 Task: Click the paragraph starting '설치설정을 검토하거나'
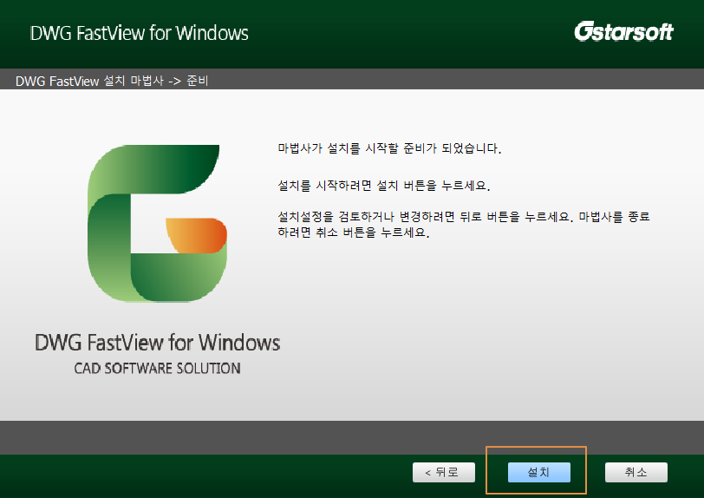point(464,225)
